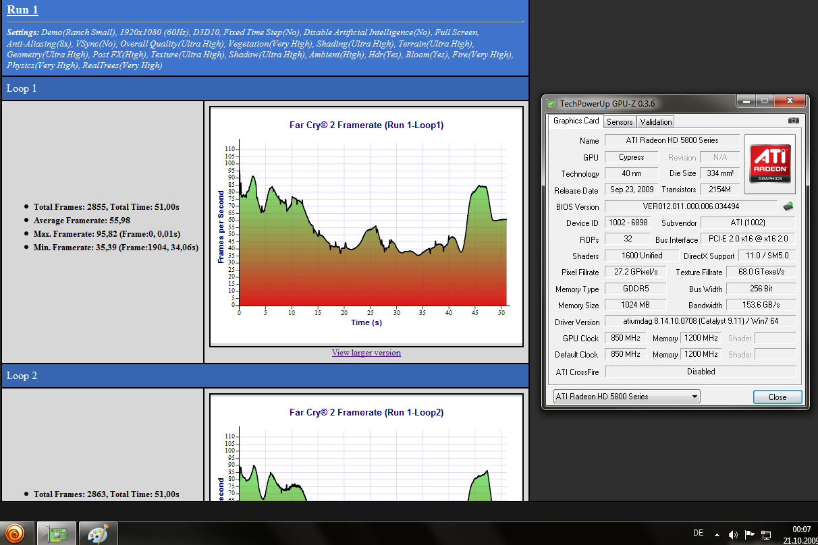Click the Loop 1 framerate chart
The image size is (818, 545).
(x=366, y=227)
